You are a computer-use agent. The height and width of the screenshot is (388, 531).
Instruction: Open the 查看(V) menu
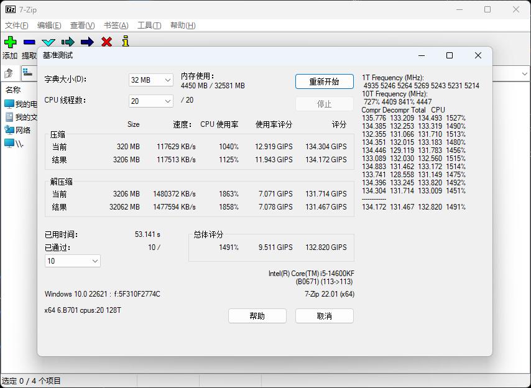[82, 25]
